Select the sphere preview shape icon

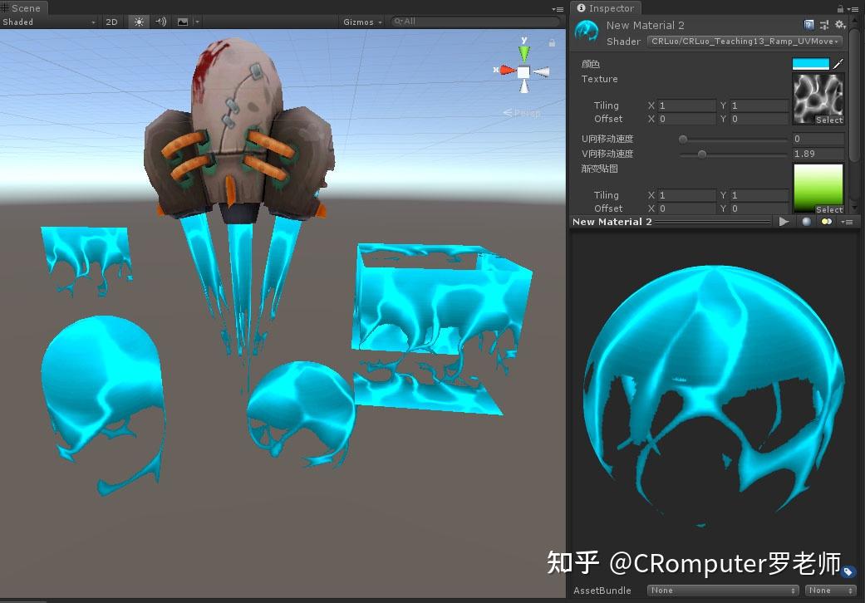click(x=804, y=222)
